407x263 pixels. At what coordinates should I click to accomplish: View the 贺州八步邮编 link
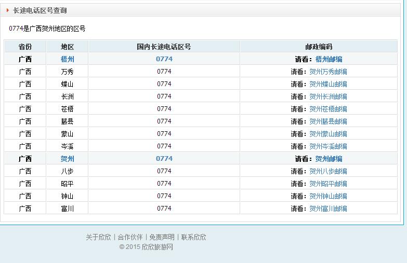coord(328,171)
